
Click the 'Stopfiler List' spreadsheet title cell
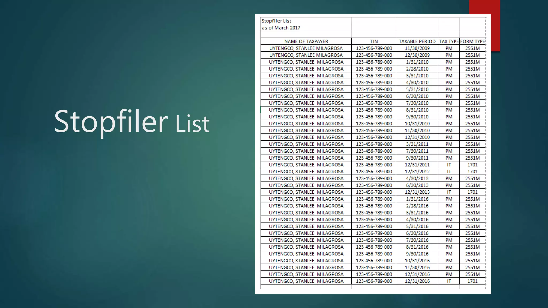(276, 21)
